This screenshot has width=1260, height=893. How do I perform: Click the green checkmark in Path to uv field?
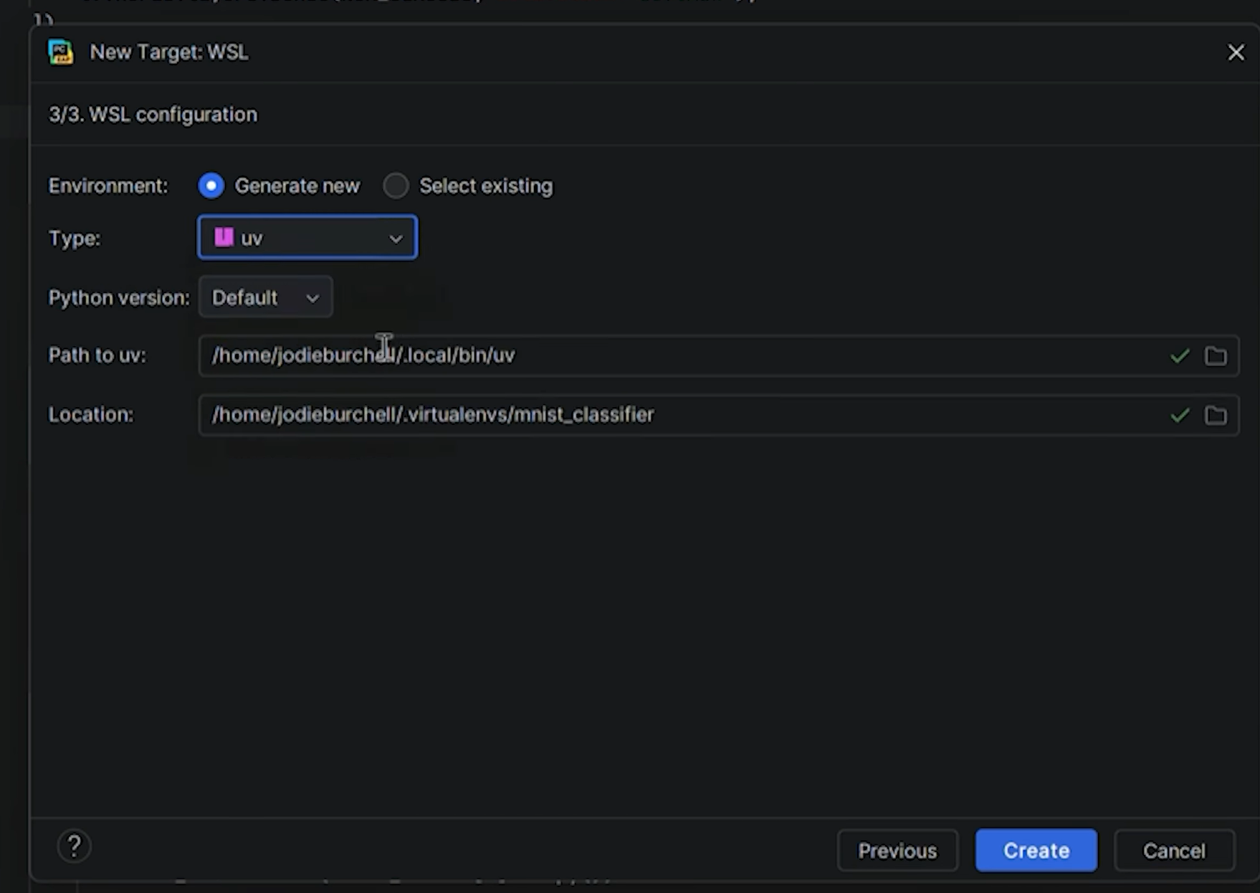point(1180,355)
